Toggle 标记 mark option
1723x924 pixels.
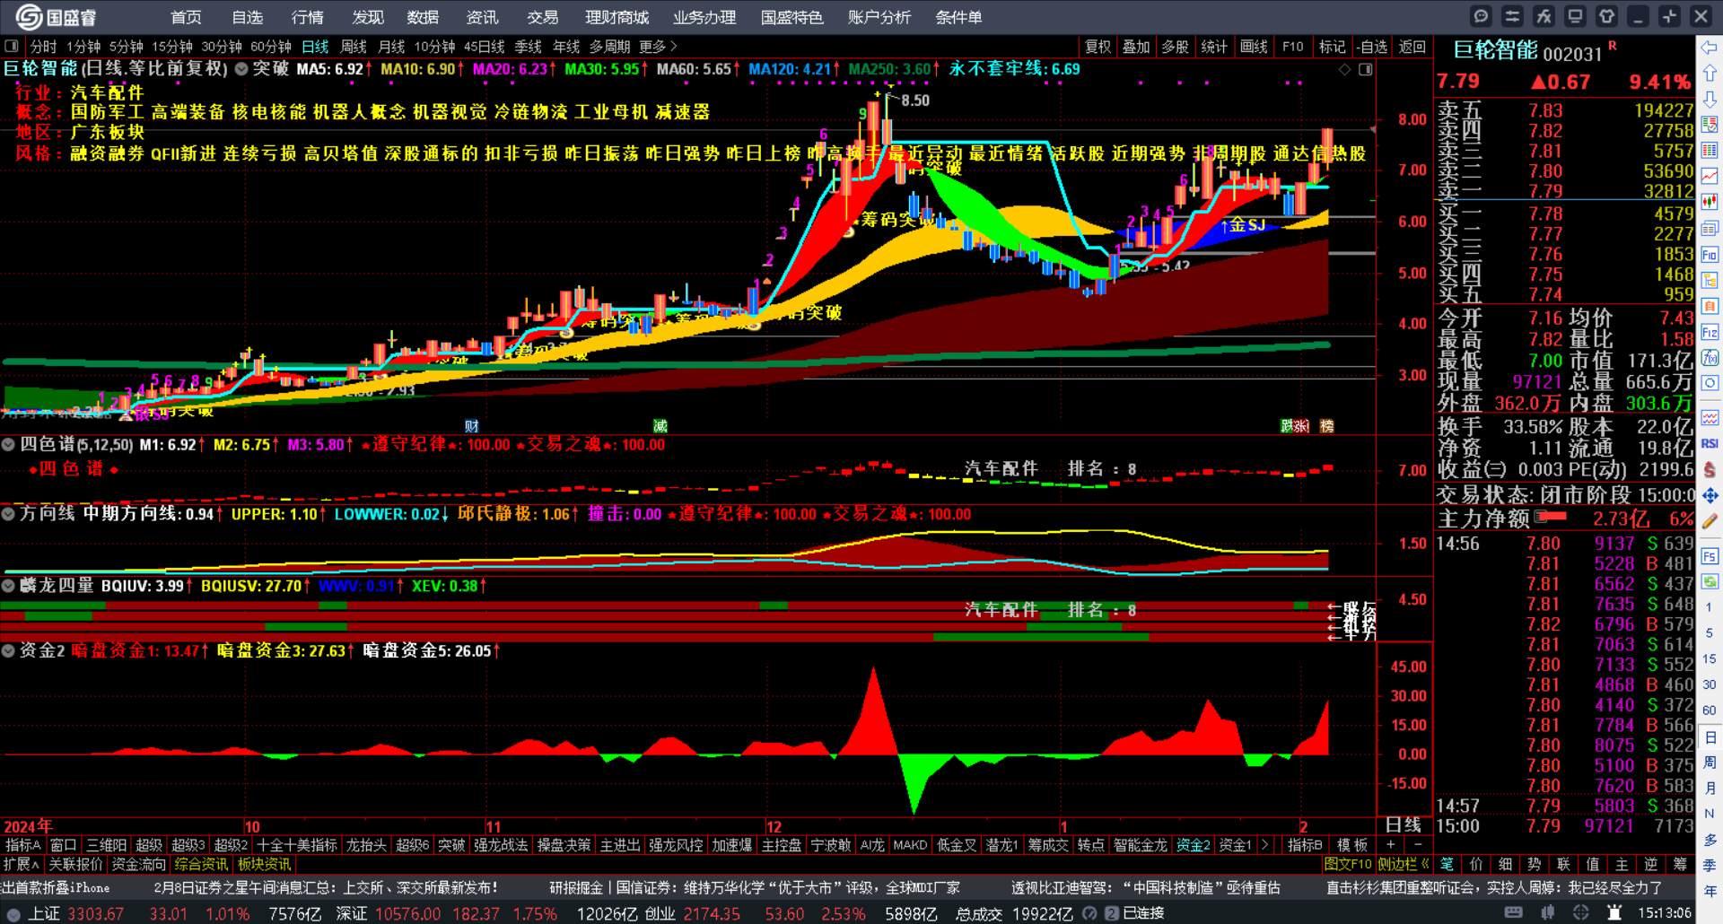point(1333,47)
